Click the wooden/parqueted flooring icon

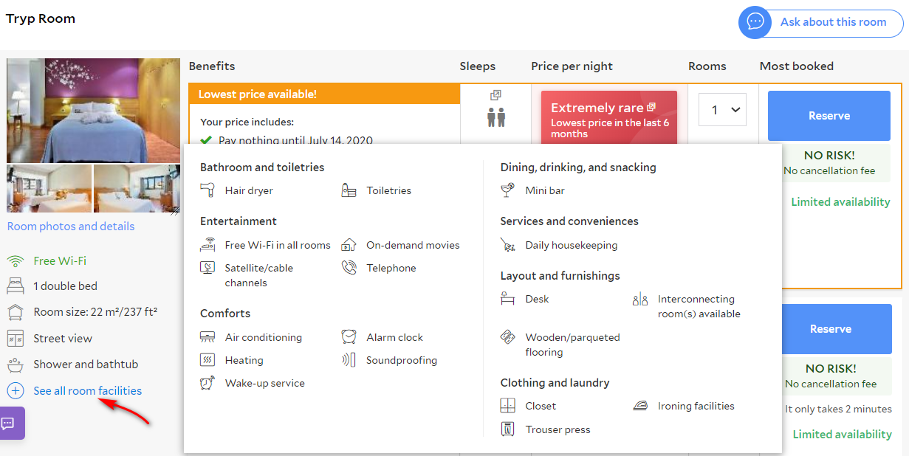(x=507, y=337)
